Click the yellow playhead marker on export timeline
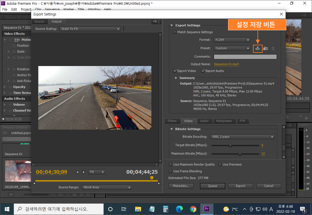This screenshot has height=215, width=312. pyautogui.click(x=152, y=178)
